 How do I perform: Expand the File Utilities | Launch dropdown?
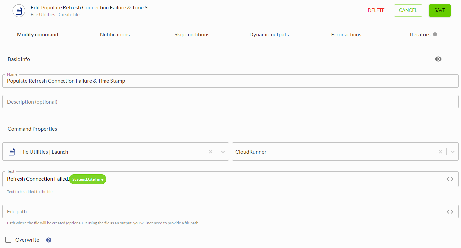[x=223, y=152]
